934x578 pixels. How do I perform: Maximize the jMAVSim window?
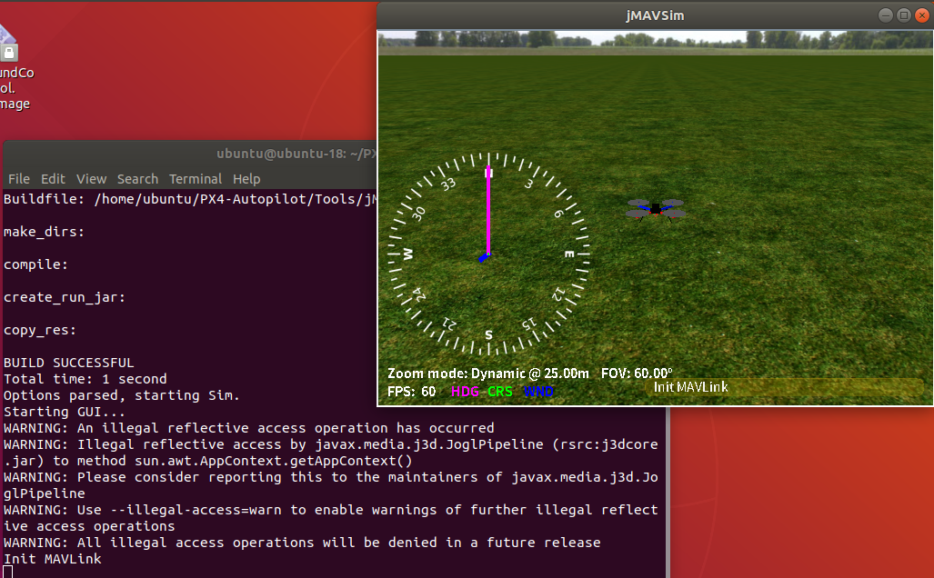coord(904,15)
